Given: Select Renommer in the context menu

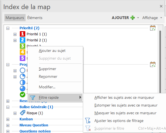Looking at the screenshot, I should coord(48,76).
